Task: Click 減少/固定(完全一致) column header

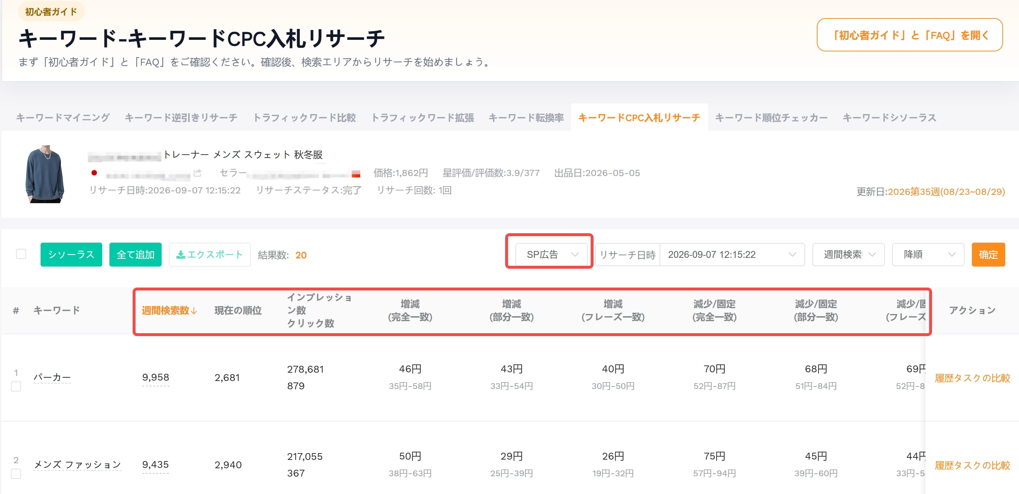Action: coord(714,311)
